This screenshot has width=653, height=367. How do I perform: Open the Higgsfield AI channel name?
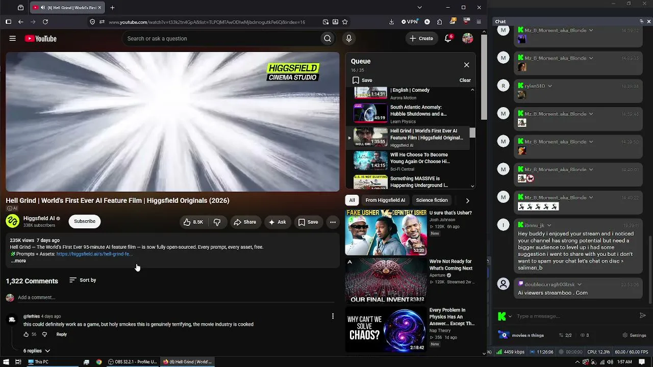click(39, 218)
